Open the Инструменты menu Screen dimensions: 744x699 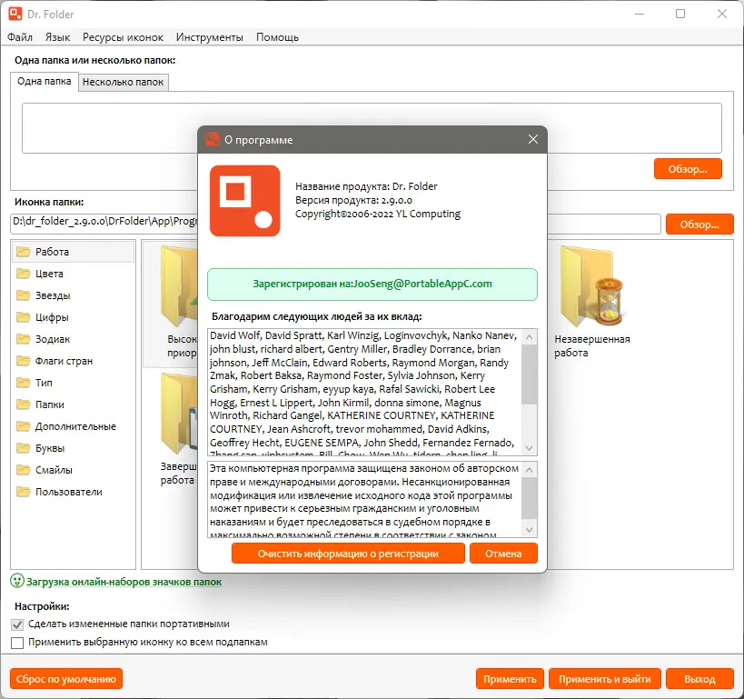coord(210,37)
